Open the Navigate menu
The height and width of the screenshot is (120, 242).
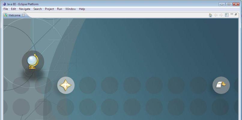click(x=25, y=9)
